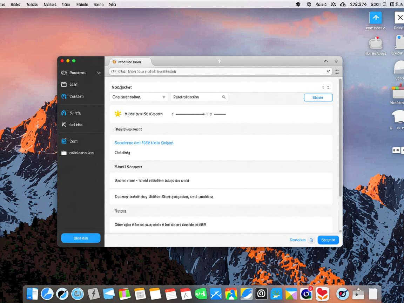Viewport: 404px width, 303px height.
Task: Click the magnifier icon in the search field
Action: point(224,97)
